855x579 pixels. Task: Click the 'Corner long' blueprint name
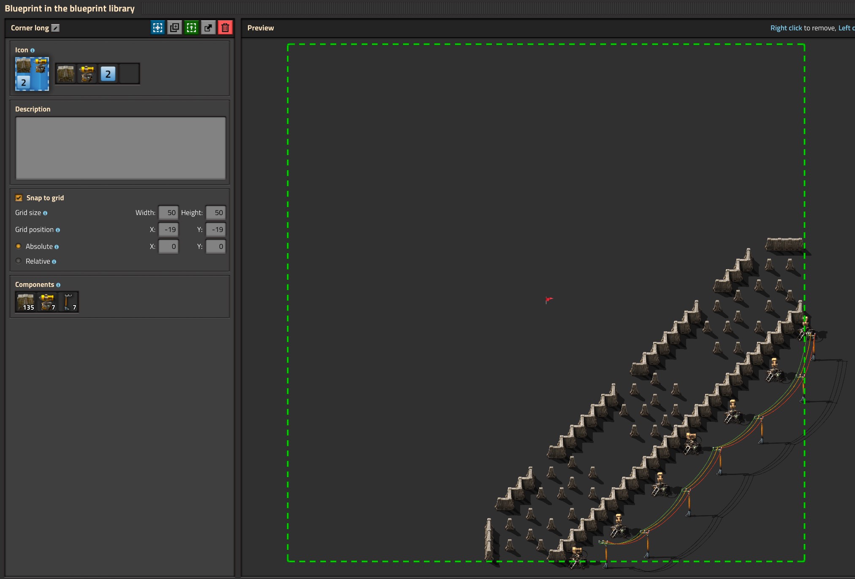coord(30,28)
